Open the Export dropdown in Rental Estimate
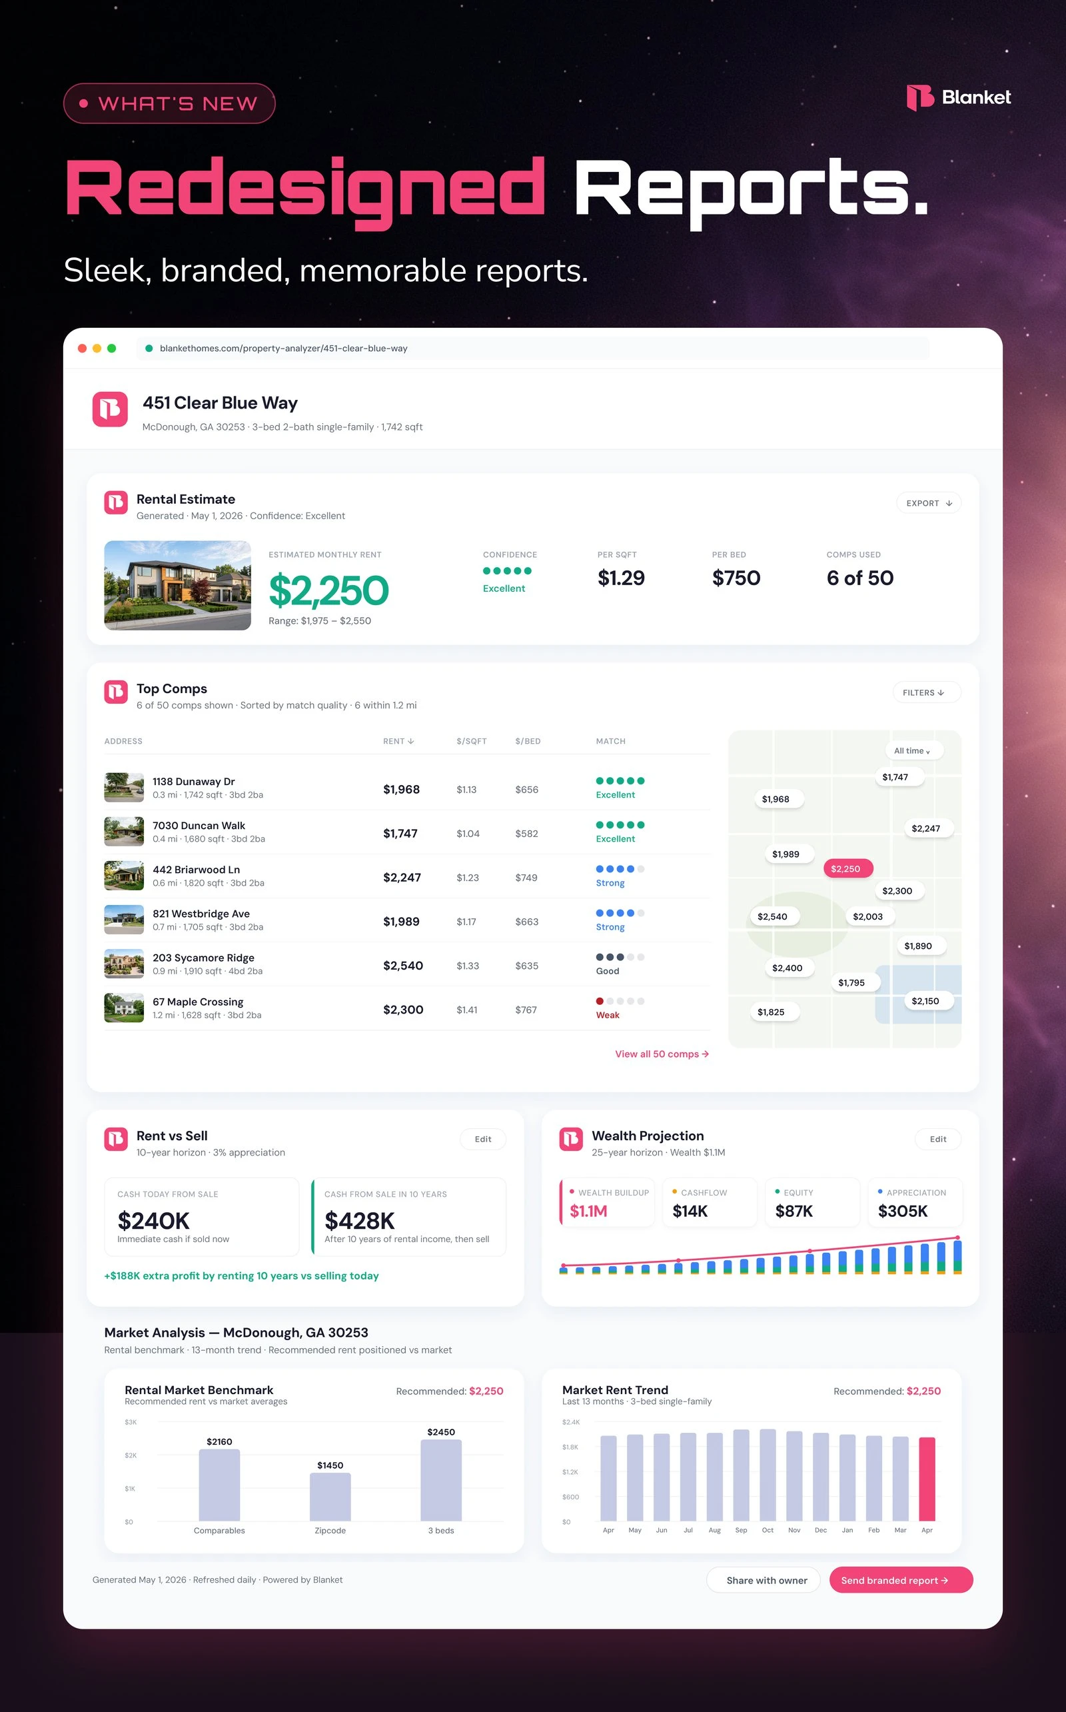Image resolution: width=1066 pixels, height=1712 pixels. click(x=929, y=502)
